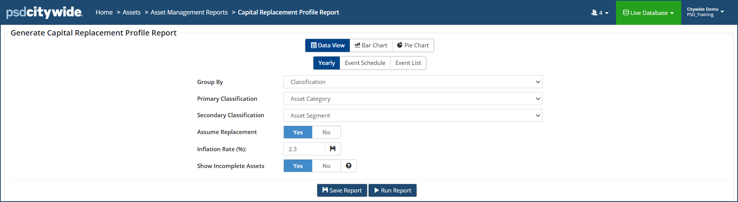Screen dimensions: 738x202
Task: Open the users icon showing 4
Action: click(600, 13)
